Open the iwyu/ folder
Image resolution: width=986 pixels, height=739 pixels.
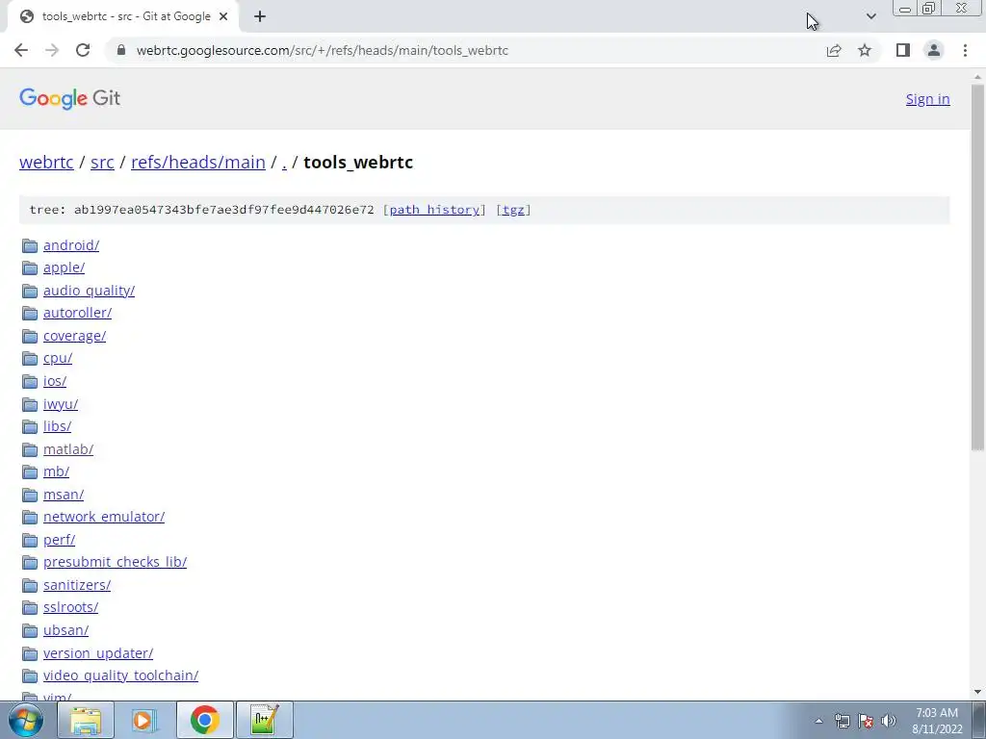[x=61, y=403]
